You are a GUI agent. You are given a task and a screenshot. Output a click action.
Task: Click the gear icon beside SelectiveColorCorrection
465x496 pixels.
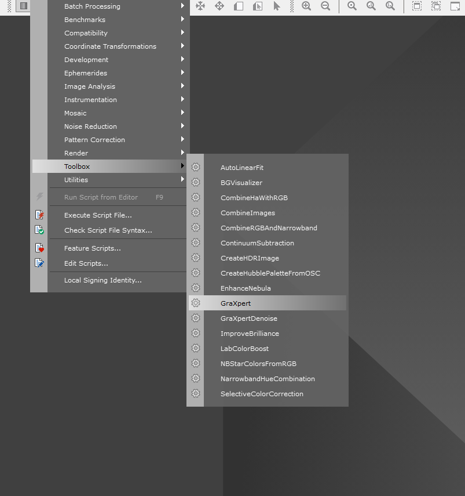(x=196, y=393)
